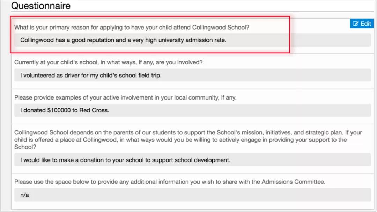Select the local community involvement question
377x212 pixels.
pos(125,97)
